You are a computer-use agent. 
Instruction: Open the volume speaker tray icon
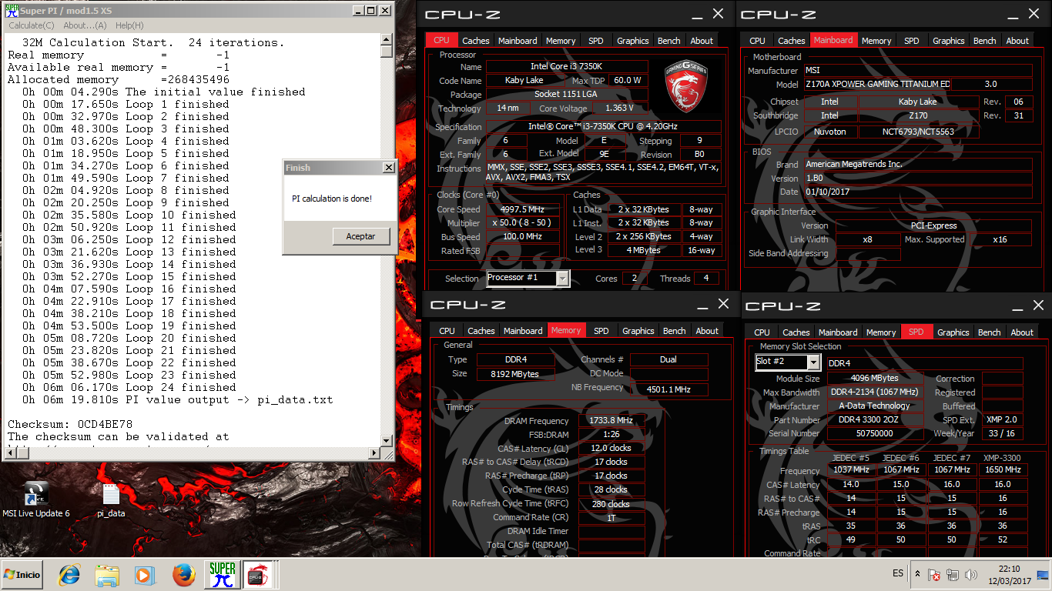click(970, 574)
